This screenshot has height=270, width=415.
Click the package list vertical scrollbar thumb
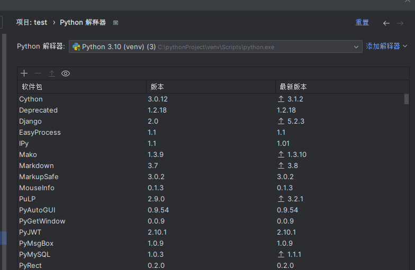(407, 99)
